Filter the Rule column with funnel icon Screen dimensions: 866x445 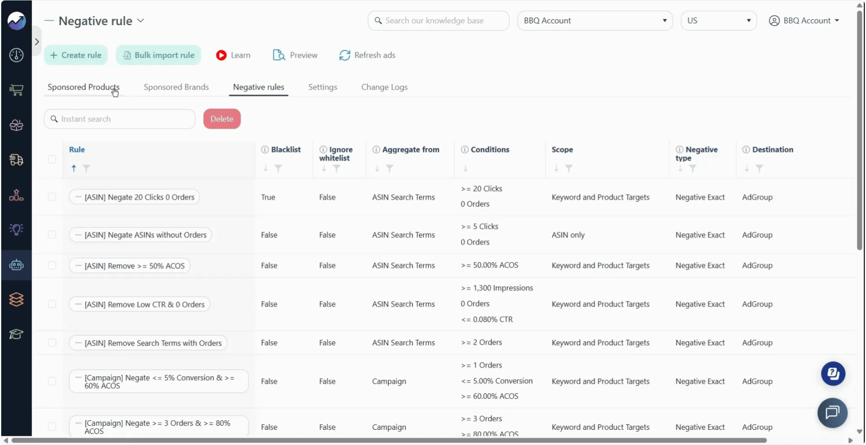[86, 168]
